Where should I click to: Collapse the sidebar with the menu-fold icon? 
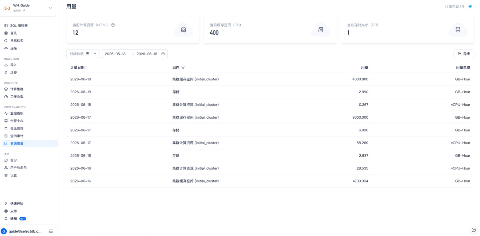coord(51,231)
